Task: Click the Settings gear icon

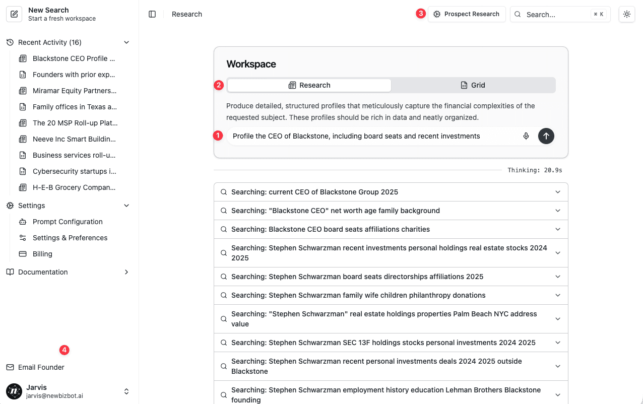Action: (9, 205)
